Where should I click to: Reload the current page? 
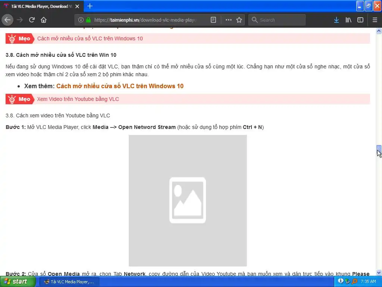(32, 20)
